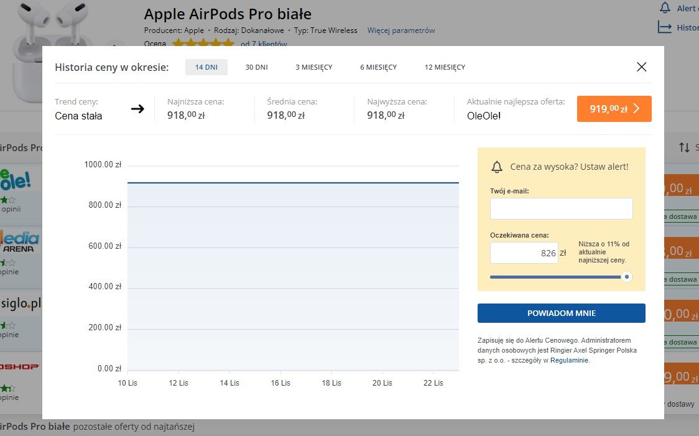Viewport: 699px width, 436px height.
Task: Click the trend arrow icon next to Cena stała
Action: pyautogui.click(x=137, y=109)
